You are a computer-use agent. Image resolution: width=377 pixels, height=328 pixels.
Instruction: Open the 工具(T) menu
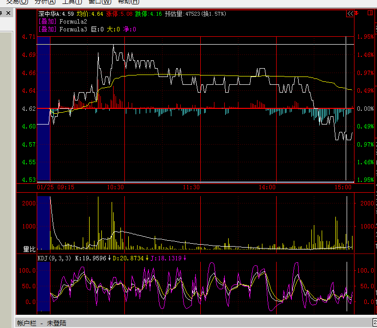(x=72, y=2)
